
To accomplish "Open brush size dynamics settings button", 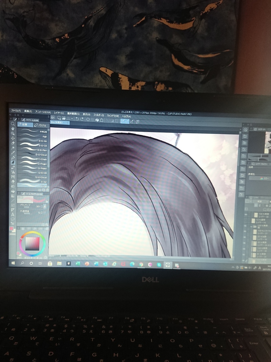I will (45, 206).
